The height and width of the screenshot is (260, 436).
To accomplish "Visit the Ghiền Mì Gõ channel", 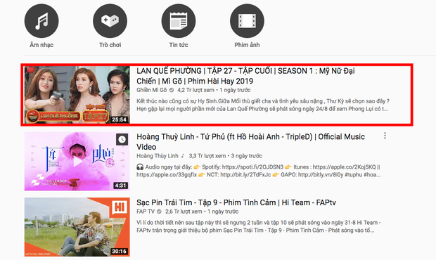I will pyautogui.click(x=151, y=90).
